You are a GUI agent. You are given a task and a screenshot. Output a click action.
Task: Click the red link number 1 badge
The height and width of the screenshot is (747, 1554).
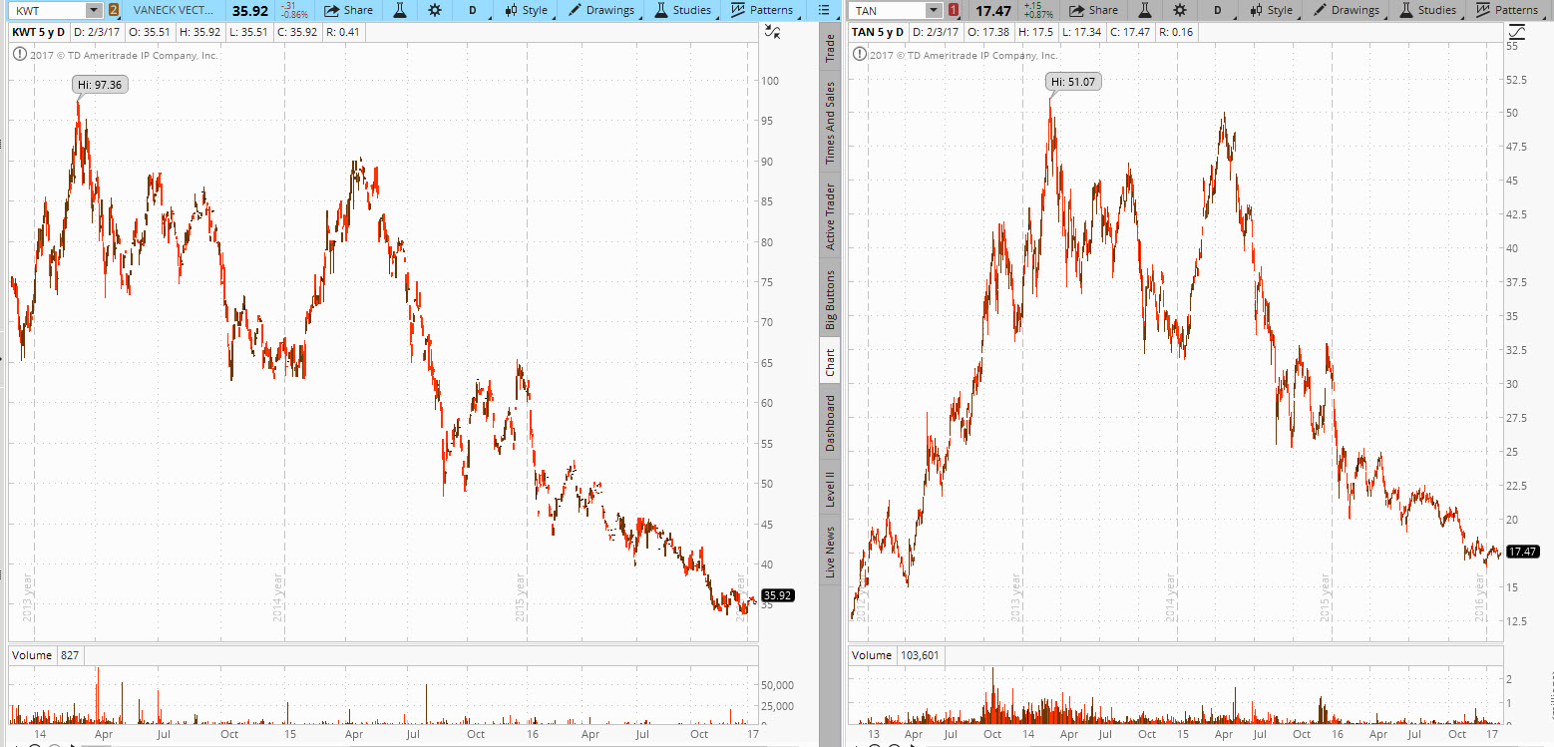coord(954,10)
